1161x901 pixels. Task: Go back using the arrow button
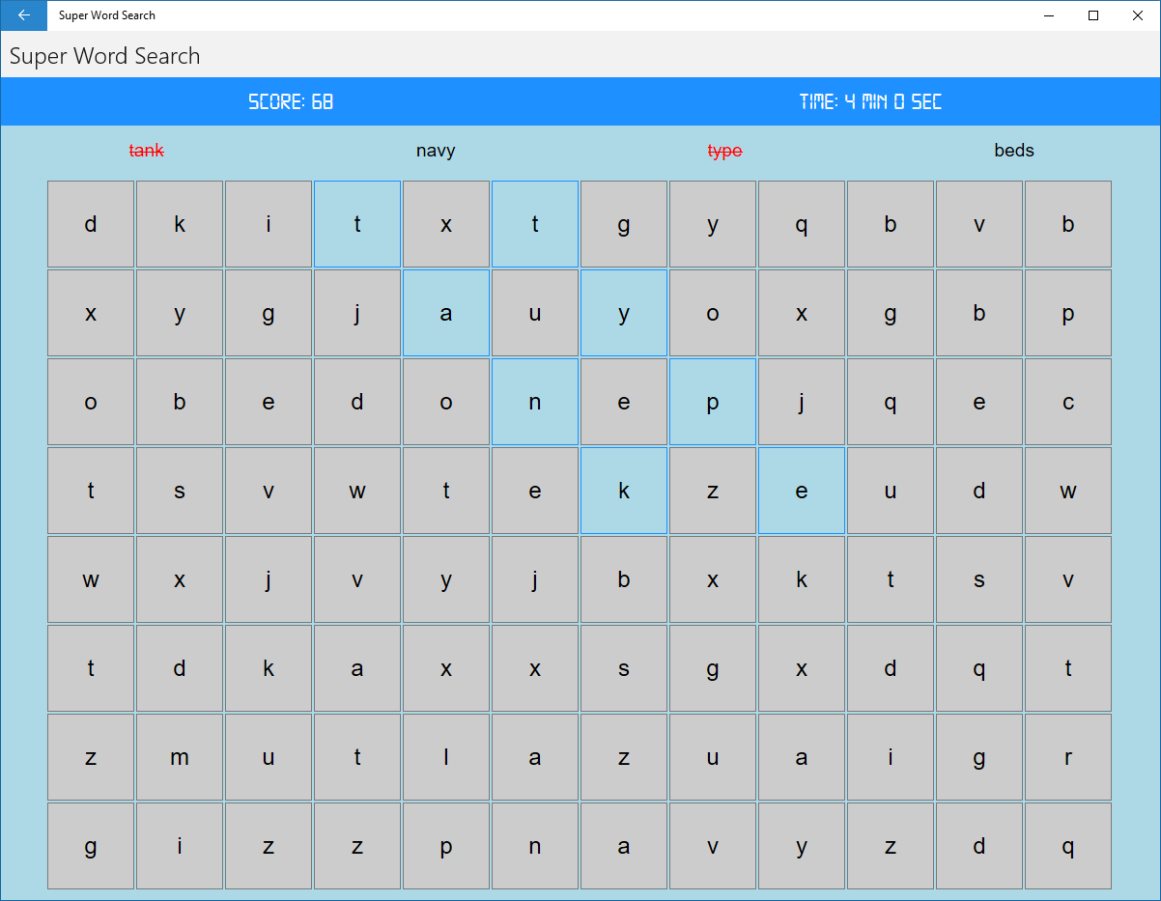click(23, 15)
